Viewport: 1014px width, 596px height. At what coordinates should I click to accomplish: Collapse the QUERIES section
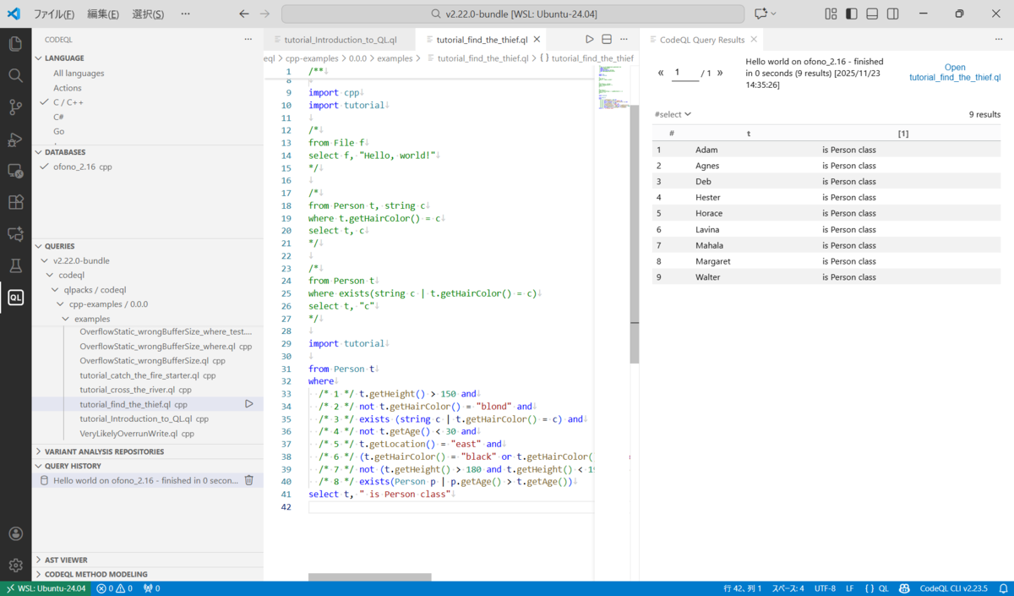pos(59,246)
